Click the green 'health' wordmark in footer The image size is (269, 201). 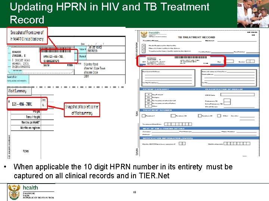pos(30,188)
